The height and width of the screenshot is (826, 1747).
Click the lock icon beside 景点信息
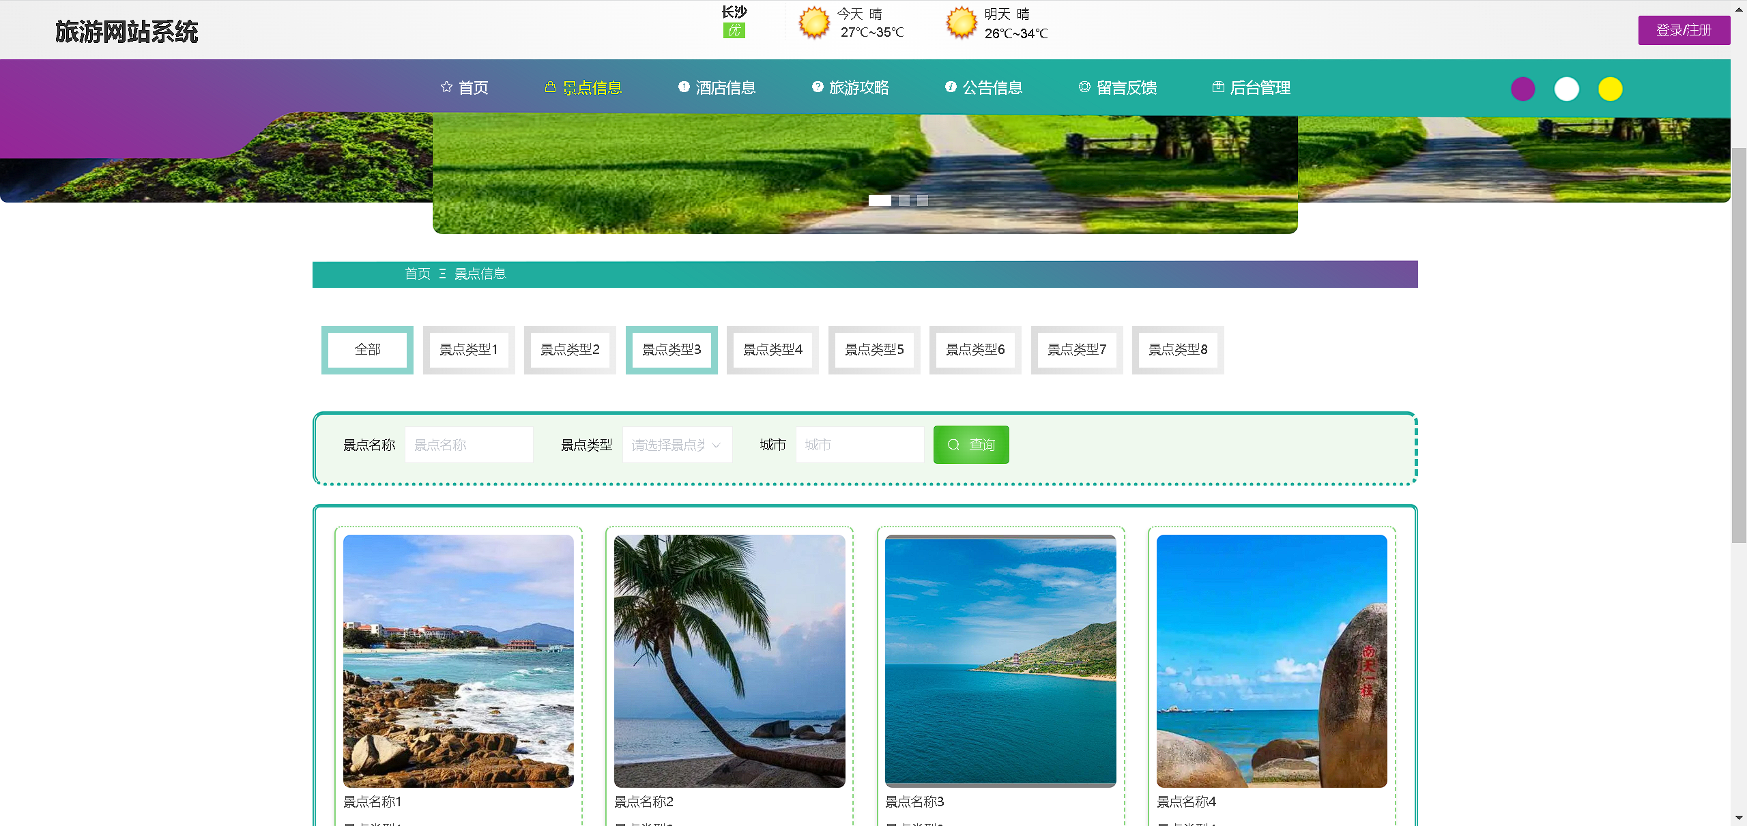tap(550, 87)
